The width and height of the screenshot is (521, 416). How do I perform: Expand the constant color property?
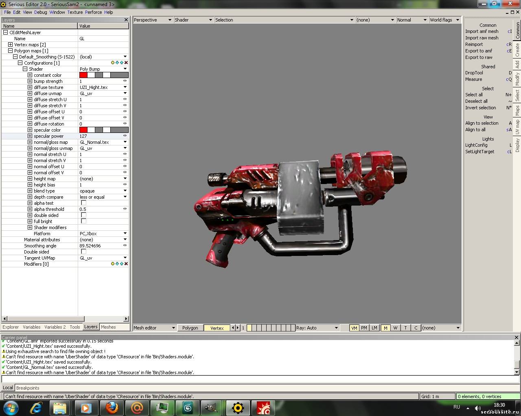pos(30,75)
